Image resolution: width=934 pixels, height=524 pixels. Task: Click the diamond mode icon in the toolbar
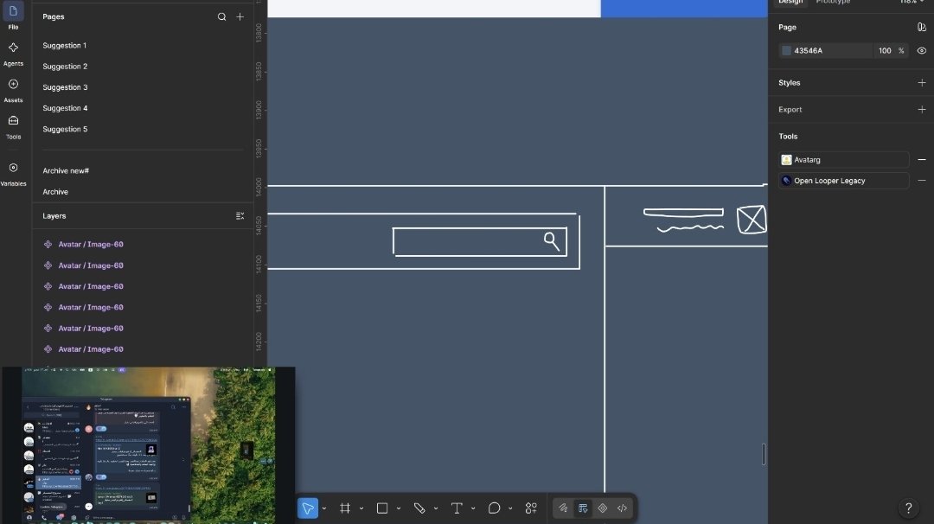[x=602, y=508]
